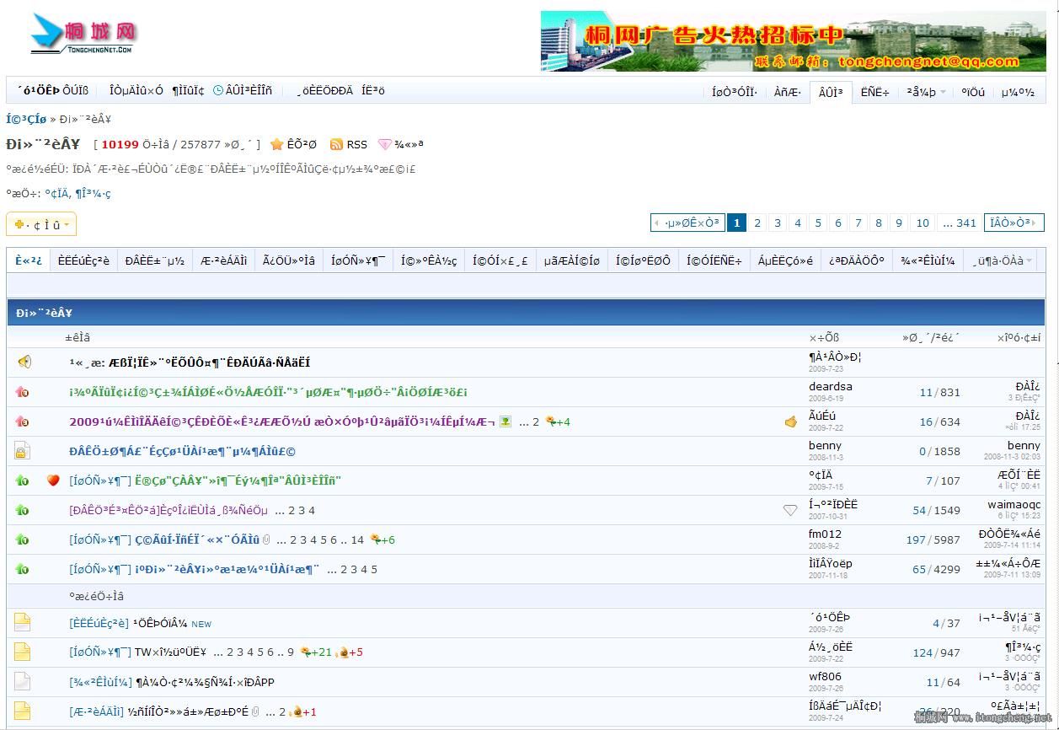Image resolution: width=1059 pixels, height=730 pixels.
Task: Click the gold star favorite icon
Action: 276,145
